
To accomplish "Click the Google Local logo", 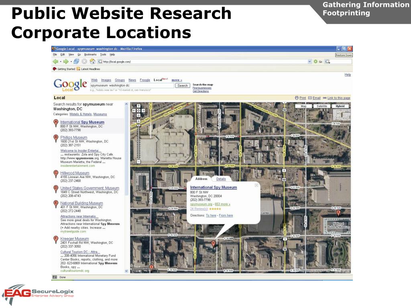I will pos(70,85).
